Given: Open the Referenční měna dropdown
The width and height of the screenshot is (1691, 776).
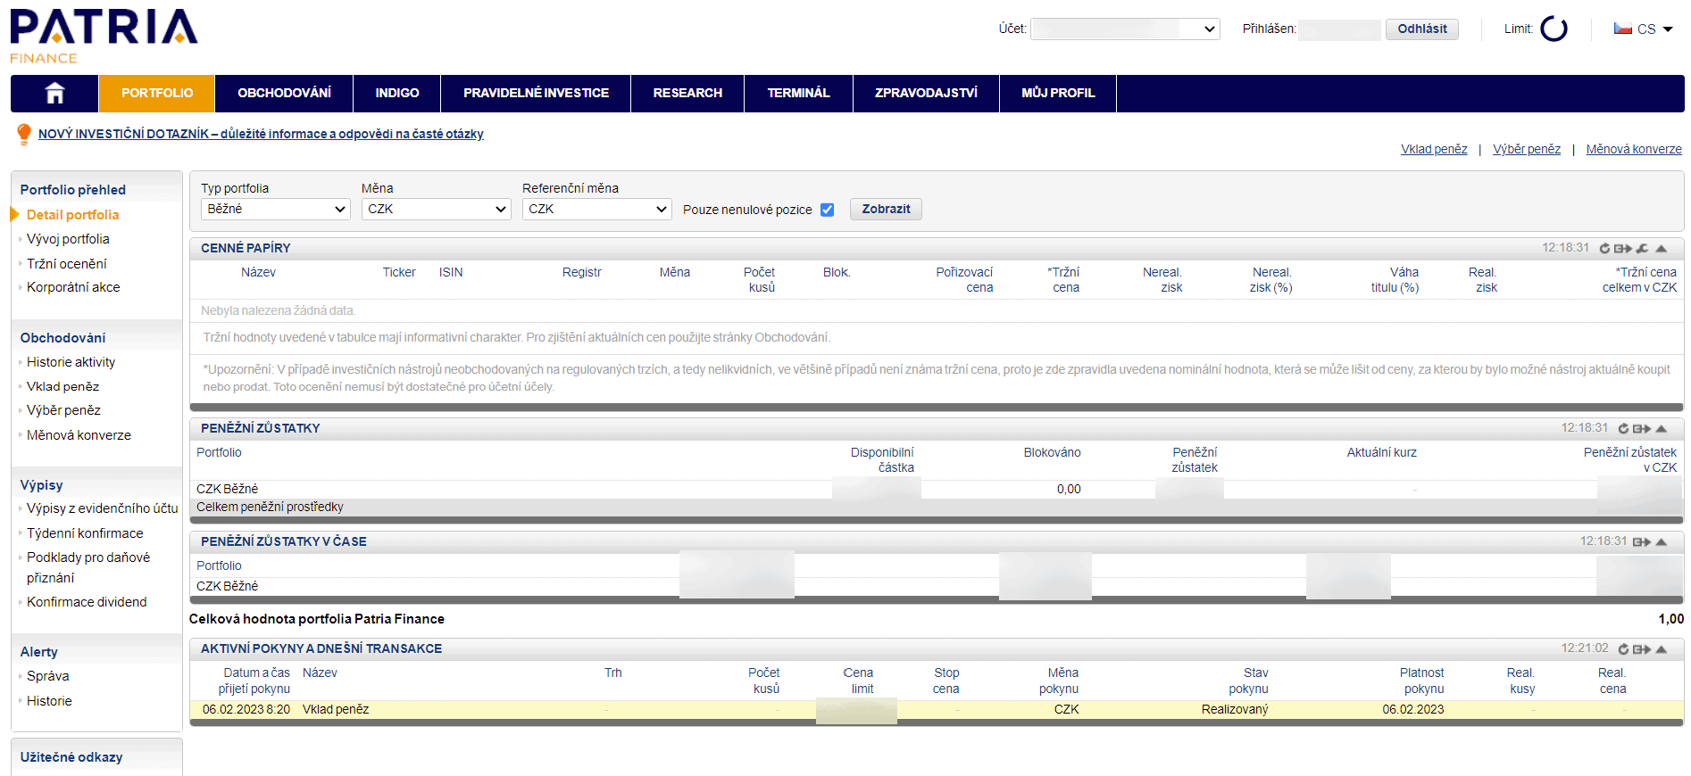Looking at the screenshot, I should pos(596,209).
